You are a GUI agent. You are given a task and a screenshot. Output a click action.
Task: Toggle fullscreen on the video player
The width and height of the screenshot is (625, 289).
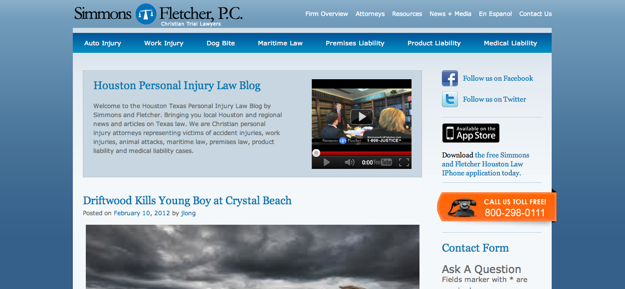tap(404, 162)
